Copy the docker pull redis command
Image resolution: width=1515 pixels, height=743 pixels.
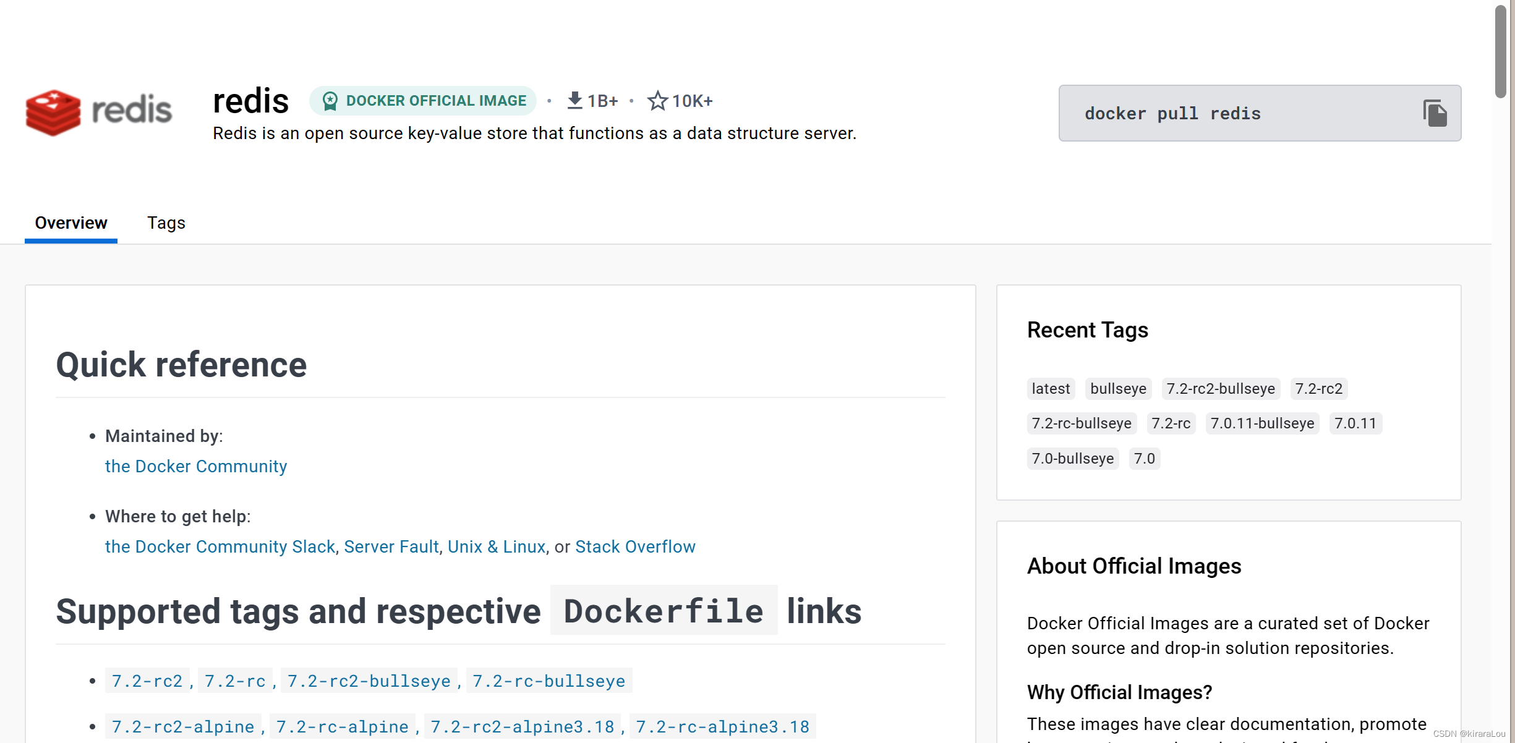click(1435, 113)
